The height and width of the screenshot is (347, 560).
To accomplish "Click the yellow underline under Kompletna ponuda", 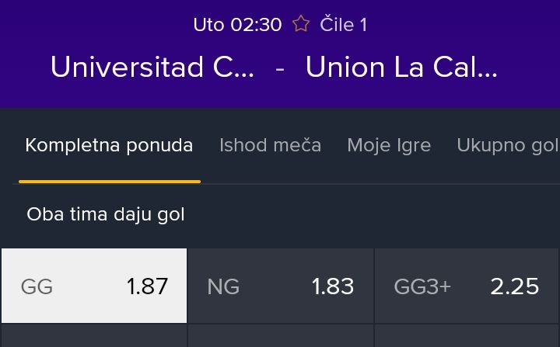I will (x=110, y=182).
